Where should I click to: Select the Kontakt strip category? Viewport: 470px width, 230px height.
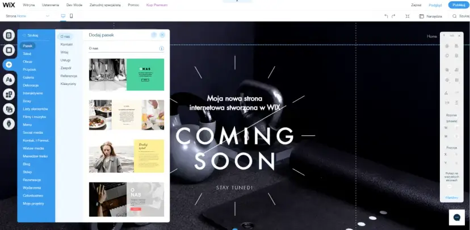click(x=66, y=44)
